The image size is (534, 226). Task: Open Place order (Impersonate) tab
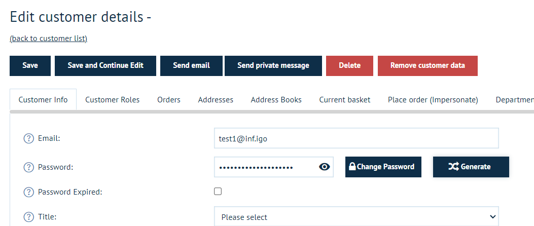pos(433,100)
